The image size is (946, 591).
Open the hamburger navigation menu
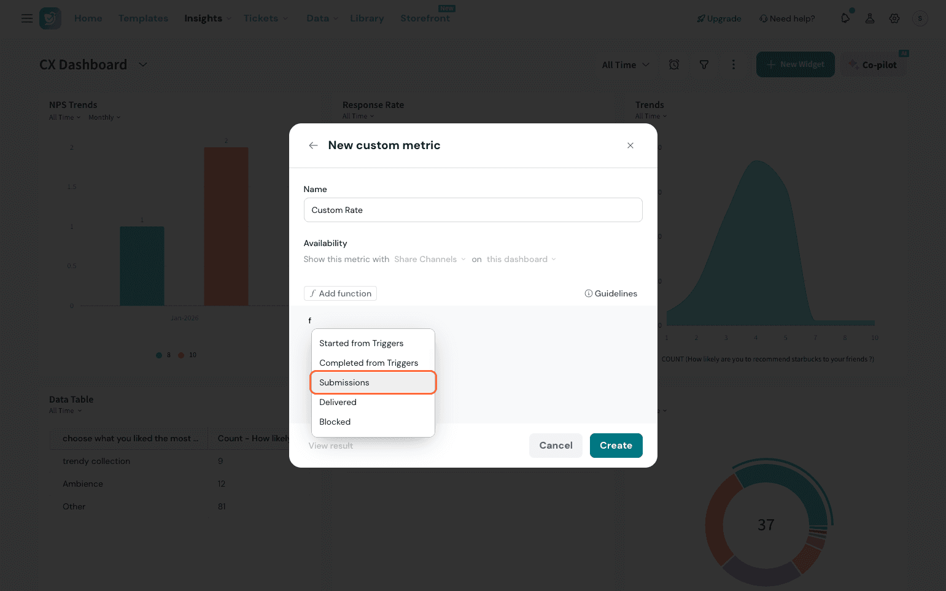pyautogui.click(x=27, y=18)
